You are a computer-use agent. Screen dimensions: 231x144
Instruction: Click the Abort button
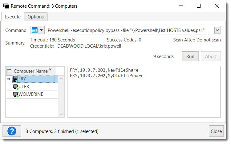pyautogui.click(x=211, y=56)
